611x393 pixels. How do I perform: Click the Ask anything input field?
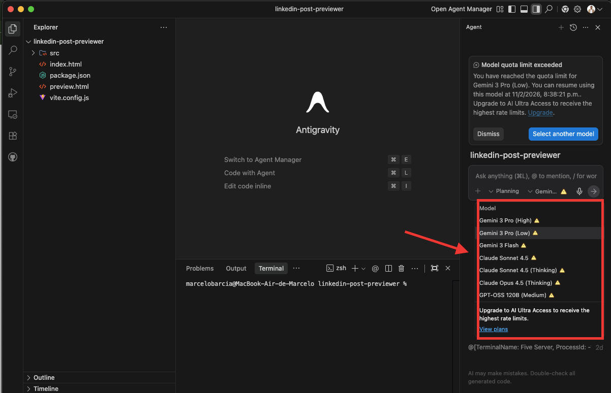coord(535,176)
